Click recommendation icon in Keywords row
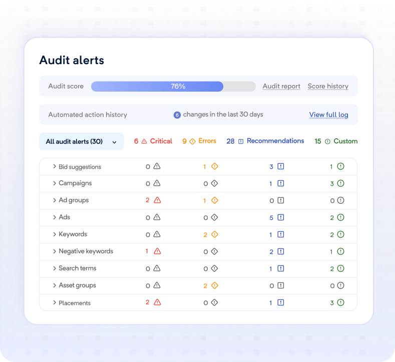Image resolution: width=395 pixels, height=362 pixels. 281,234
